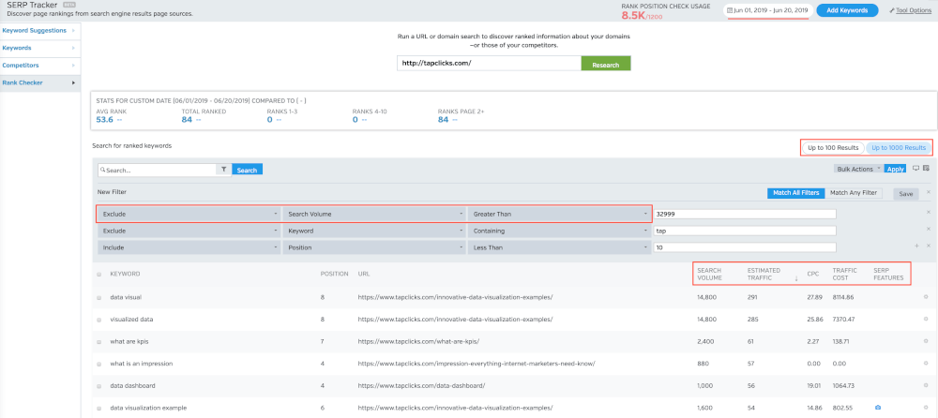Switch to Up to 100 Results

pyautogui.click(x=833, y=148)
